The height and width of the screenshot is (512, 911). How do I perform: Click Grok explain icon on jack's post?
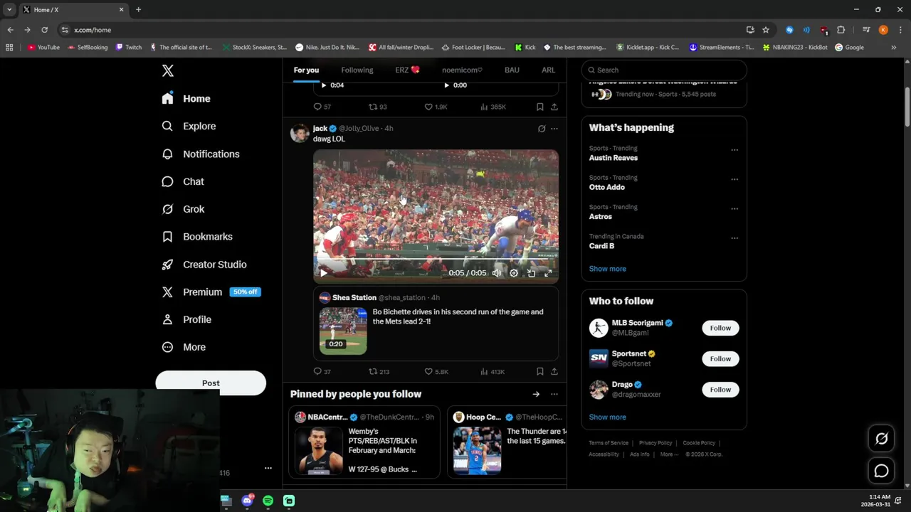coord(542,129)
